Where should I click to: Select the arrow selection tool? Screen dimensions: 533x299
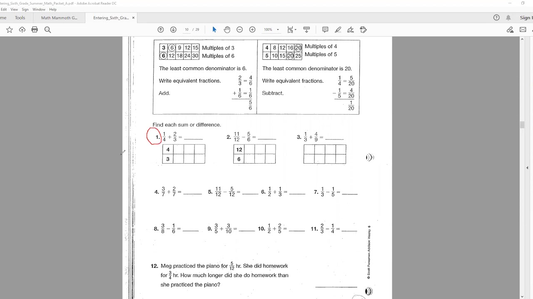coord(214,29)
